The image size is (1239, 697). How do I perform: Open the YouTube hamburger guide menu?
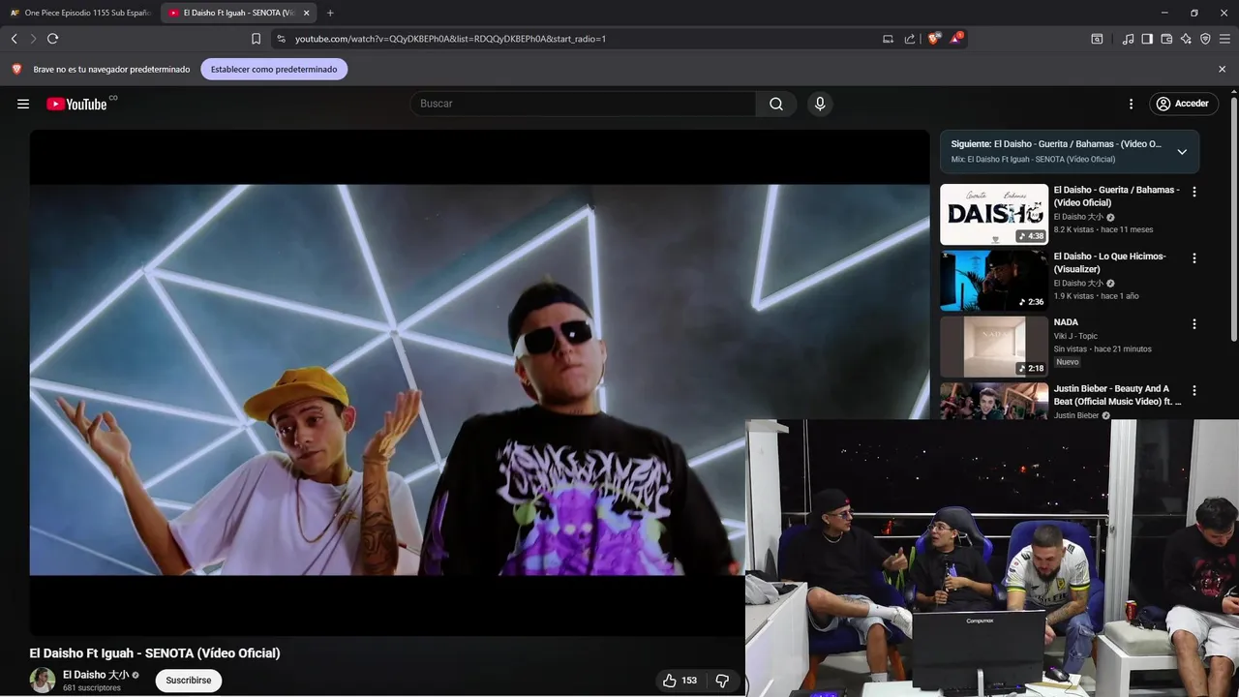point(23,104)
